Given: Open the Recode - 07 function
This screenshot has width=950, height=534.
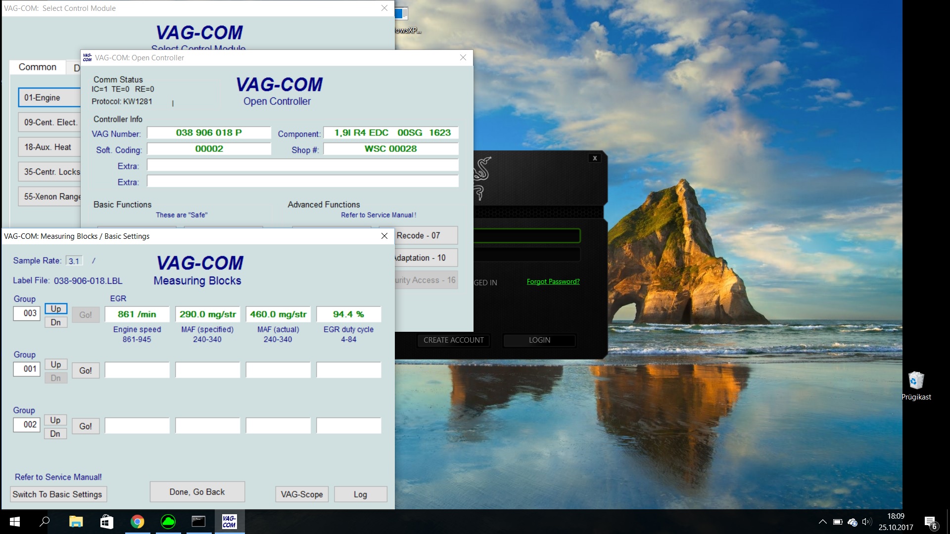Looking at the screenshot, I should pyautogui.click(x=426, y=235).
